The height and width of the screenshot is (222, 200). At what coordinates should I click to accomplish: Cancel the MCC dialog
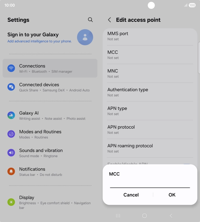tap(131, 195)
